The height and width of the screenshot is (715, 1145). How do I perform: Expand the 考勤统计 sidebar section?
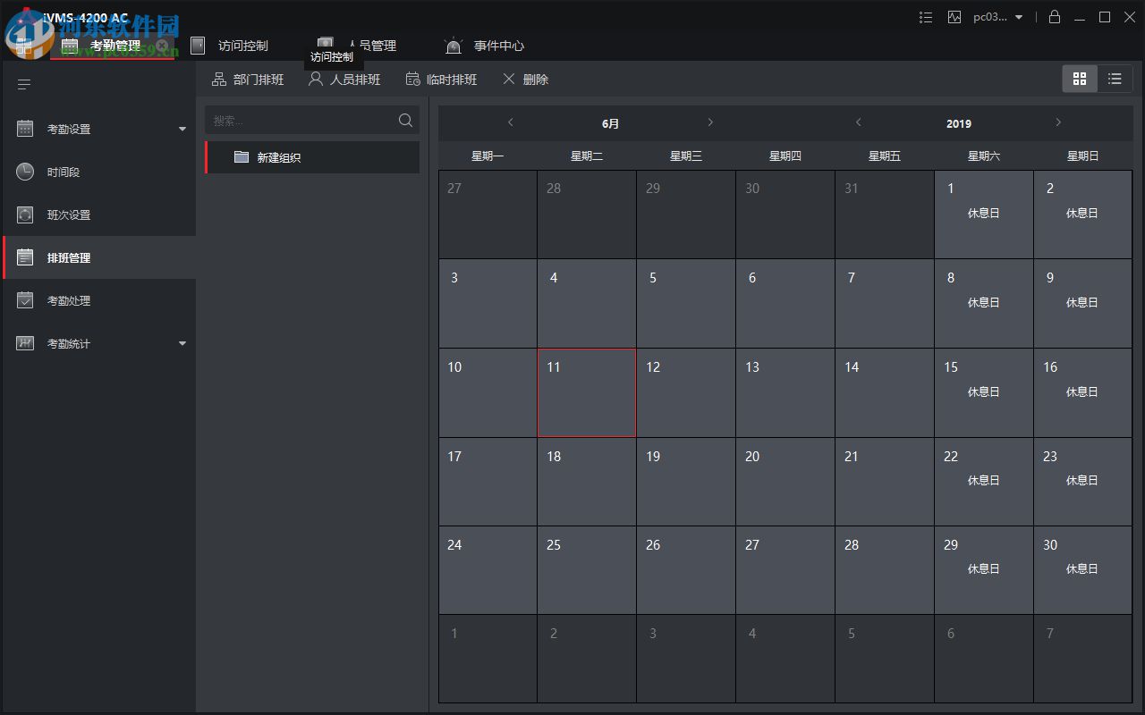(99, 343)
